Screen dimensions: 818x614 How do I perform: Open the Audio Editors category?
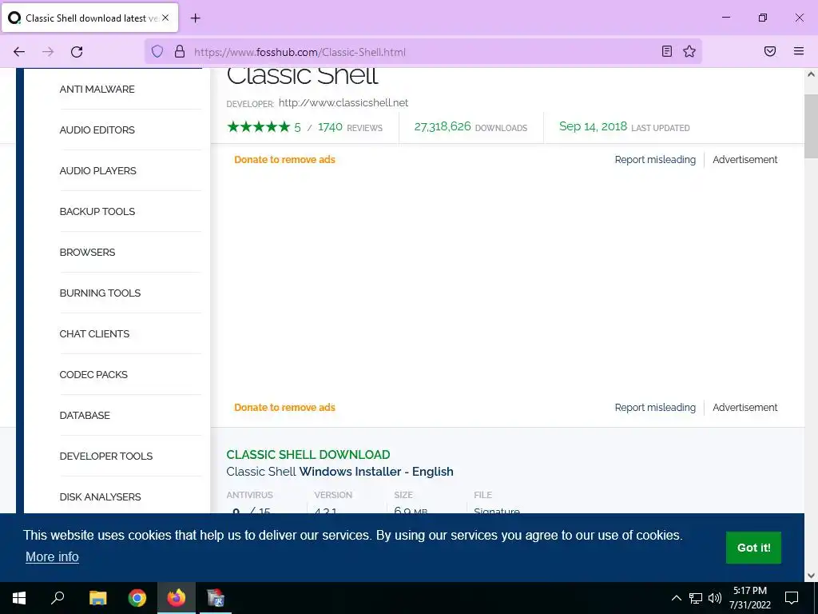pos(97,130)
